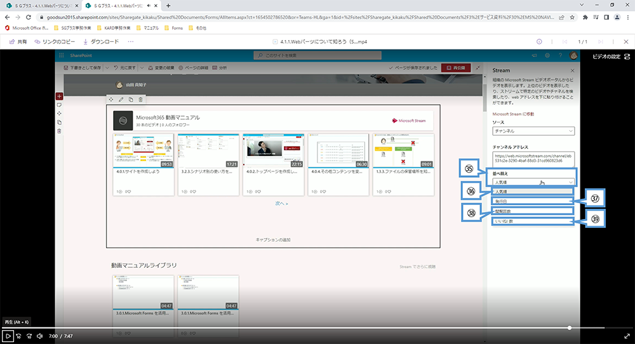The width and height of the screenshot is (635, 344).
Task: Open the Chrome profile avatar
Action: [x=617, y=17]
